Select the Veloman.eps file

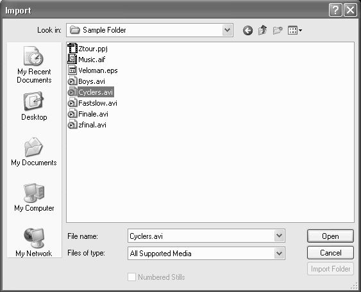click(93, 70)
